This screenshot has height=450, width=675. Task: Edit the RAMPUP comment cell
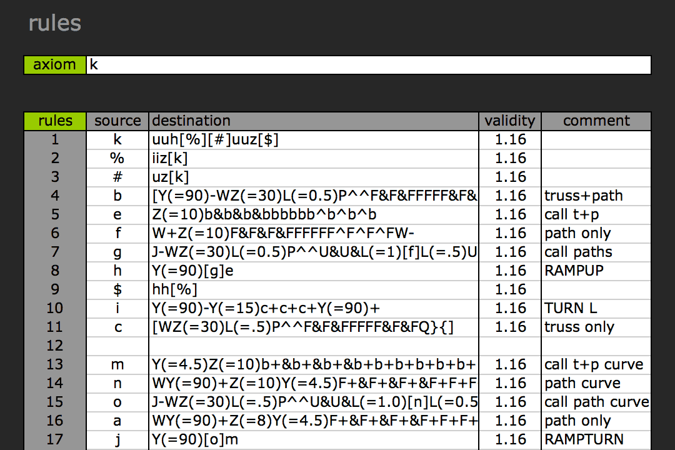[x=596, y=271]
